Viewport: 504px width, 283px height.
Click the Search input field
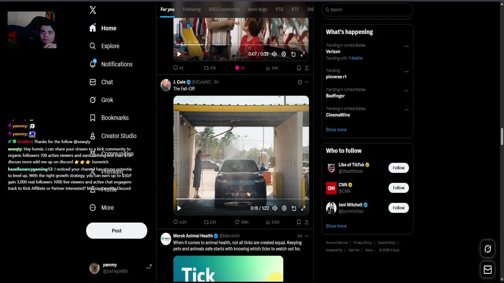tap(367, 9)
